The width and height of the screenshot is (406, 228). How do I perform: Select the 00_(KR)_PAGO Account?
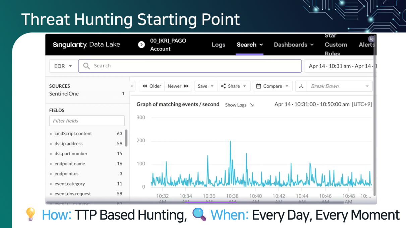(x=168, y=45)
